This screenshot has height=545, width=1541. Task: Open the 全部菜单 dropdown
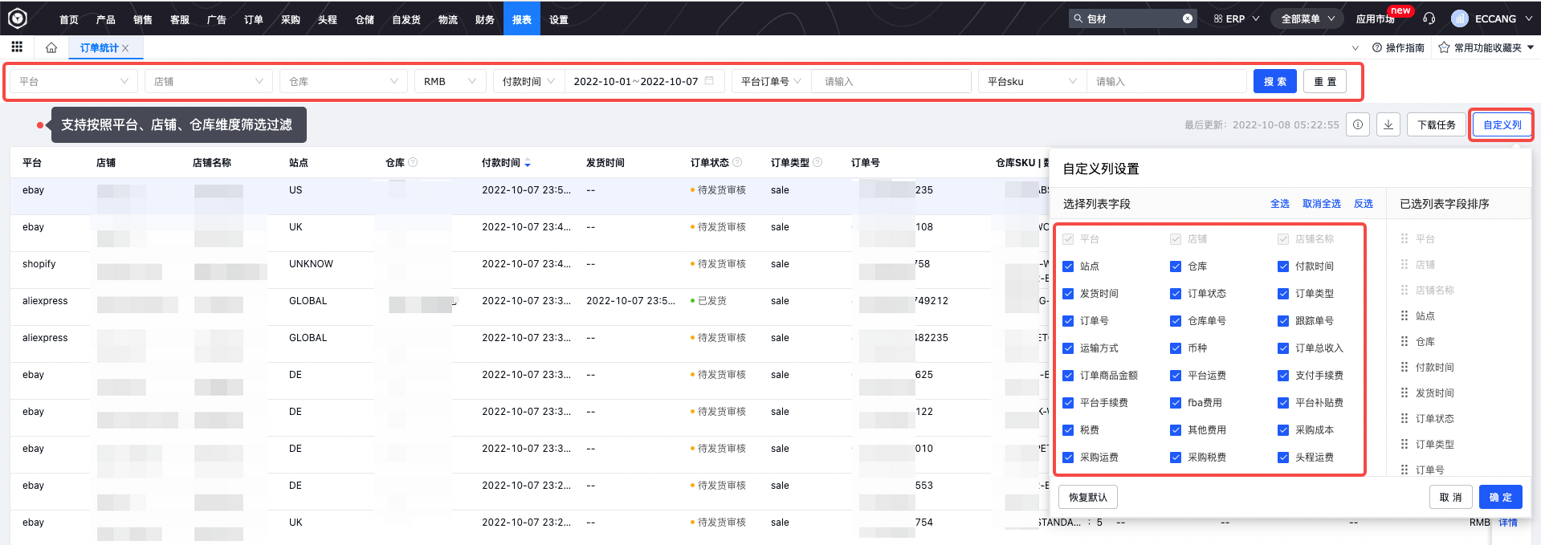pyautogui.click(x=1307, y=18)
